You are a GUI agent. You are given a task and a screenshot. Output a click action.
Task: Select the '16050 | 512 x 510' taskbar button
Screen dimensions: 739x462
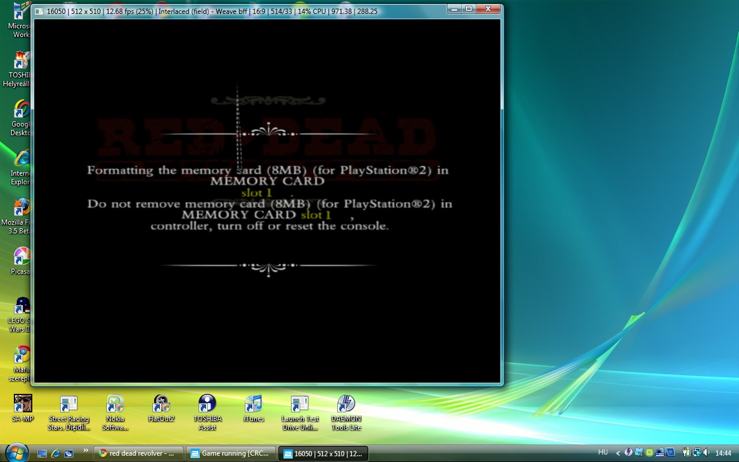(323, 453)
